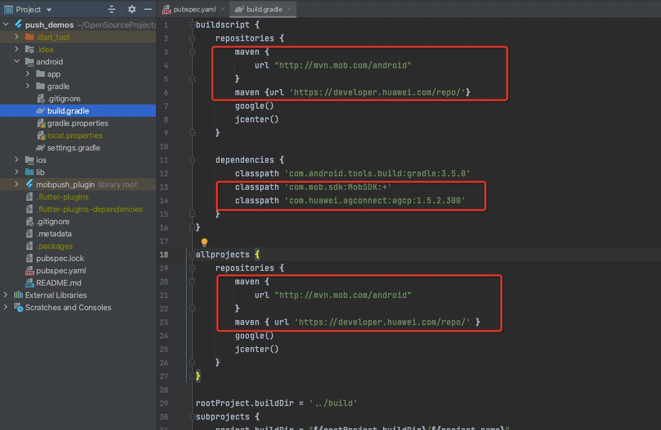Image resolution: width=661 pixels, height=430 pixels.
Task: Close the pubspec.yaml tab
Action: [x=223, y=9]
